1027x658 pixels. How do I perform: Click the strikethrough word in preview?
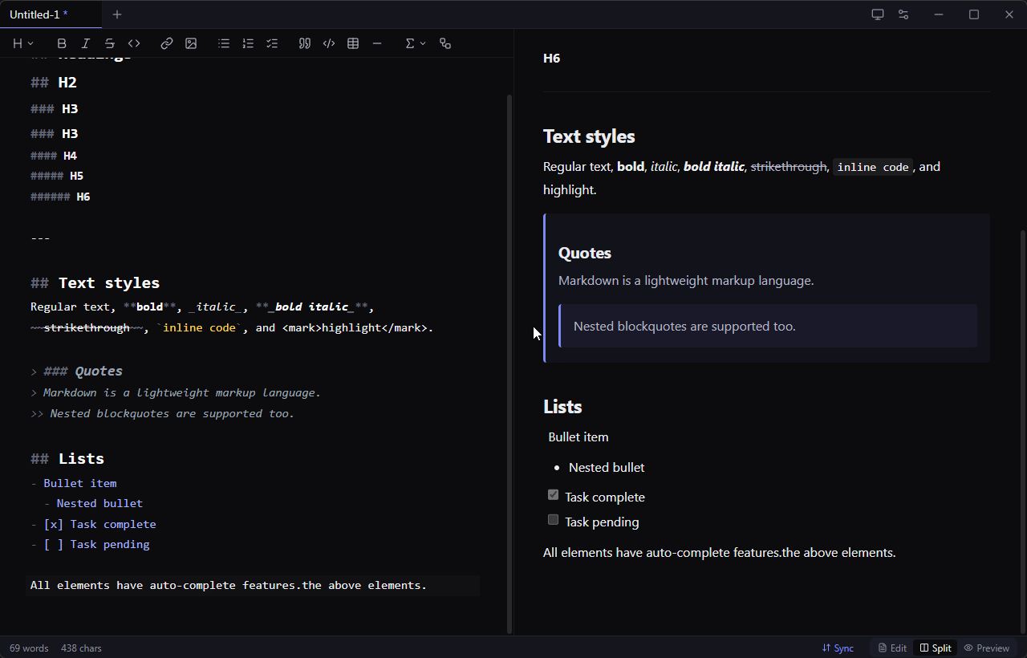tap(788, 167)
